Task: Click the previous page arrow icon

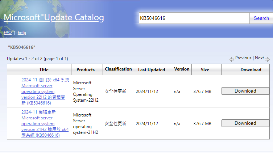Action: coord(231,59)
